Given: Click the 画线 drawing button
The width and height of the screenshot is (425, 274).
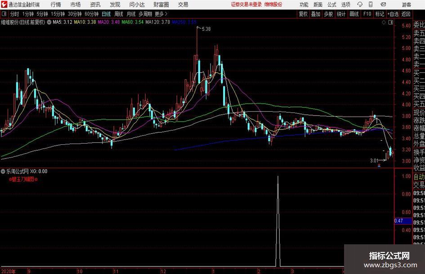Looking at the screenshot, I should pyautogui.click(x=354, y=14).
